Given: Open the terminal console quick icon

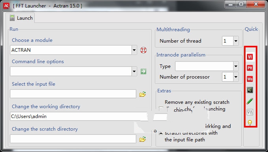Looking at the screenshot, I should point(250,90).
